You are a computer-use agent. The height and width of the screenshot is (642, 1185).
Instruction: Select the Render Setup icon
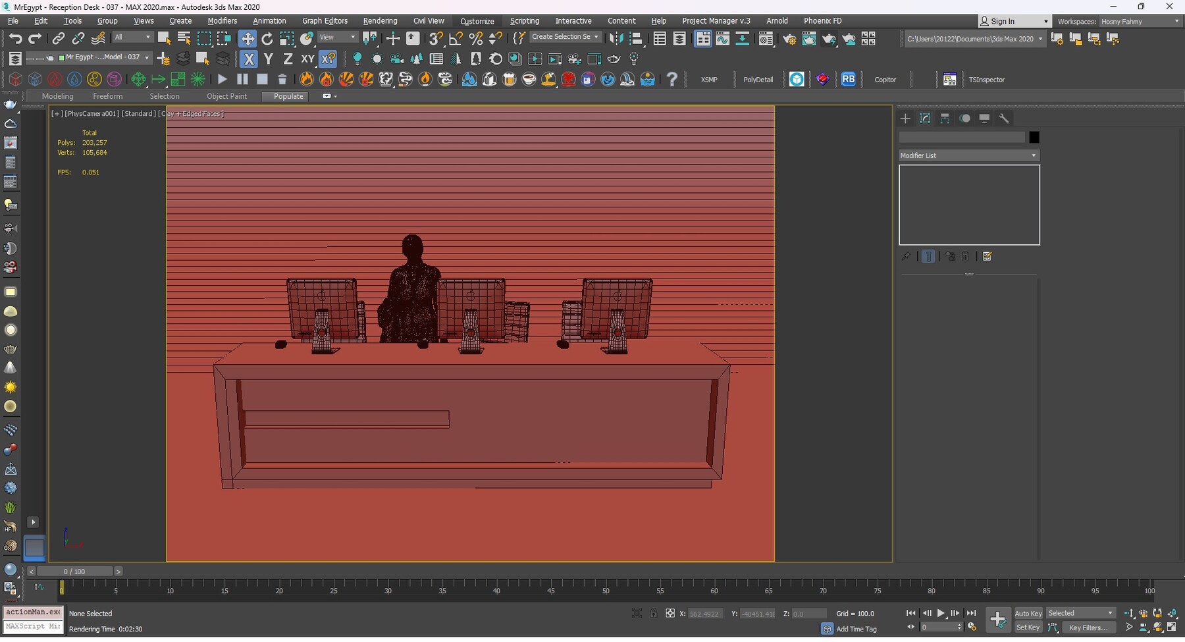pyautogui.click(x=789, y=39)
